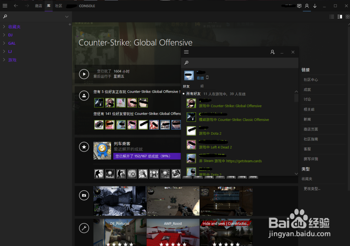Open the friends list hamburger menu
Image resolution: width=350 pixels, height=246 pixels.
[x=187, y=52]
